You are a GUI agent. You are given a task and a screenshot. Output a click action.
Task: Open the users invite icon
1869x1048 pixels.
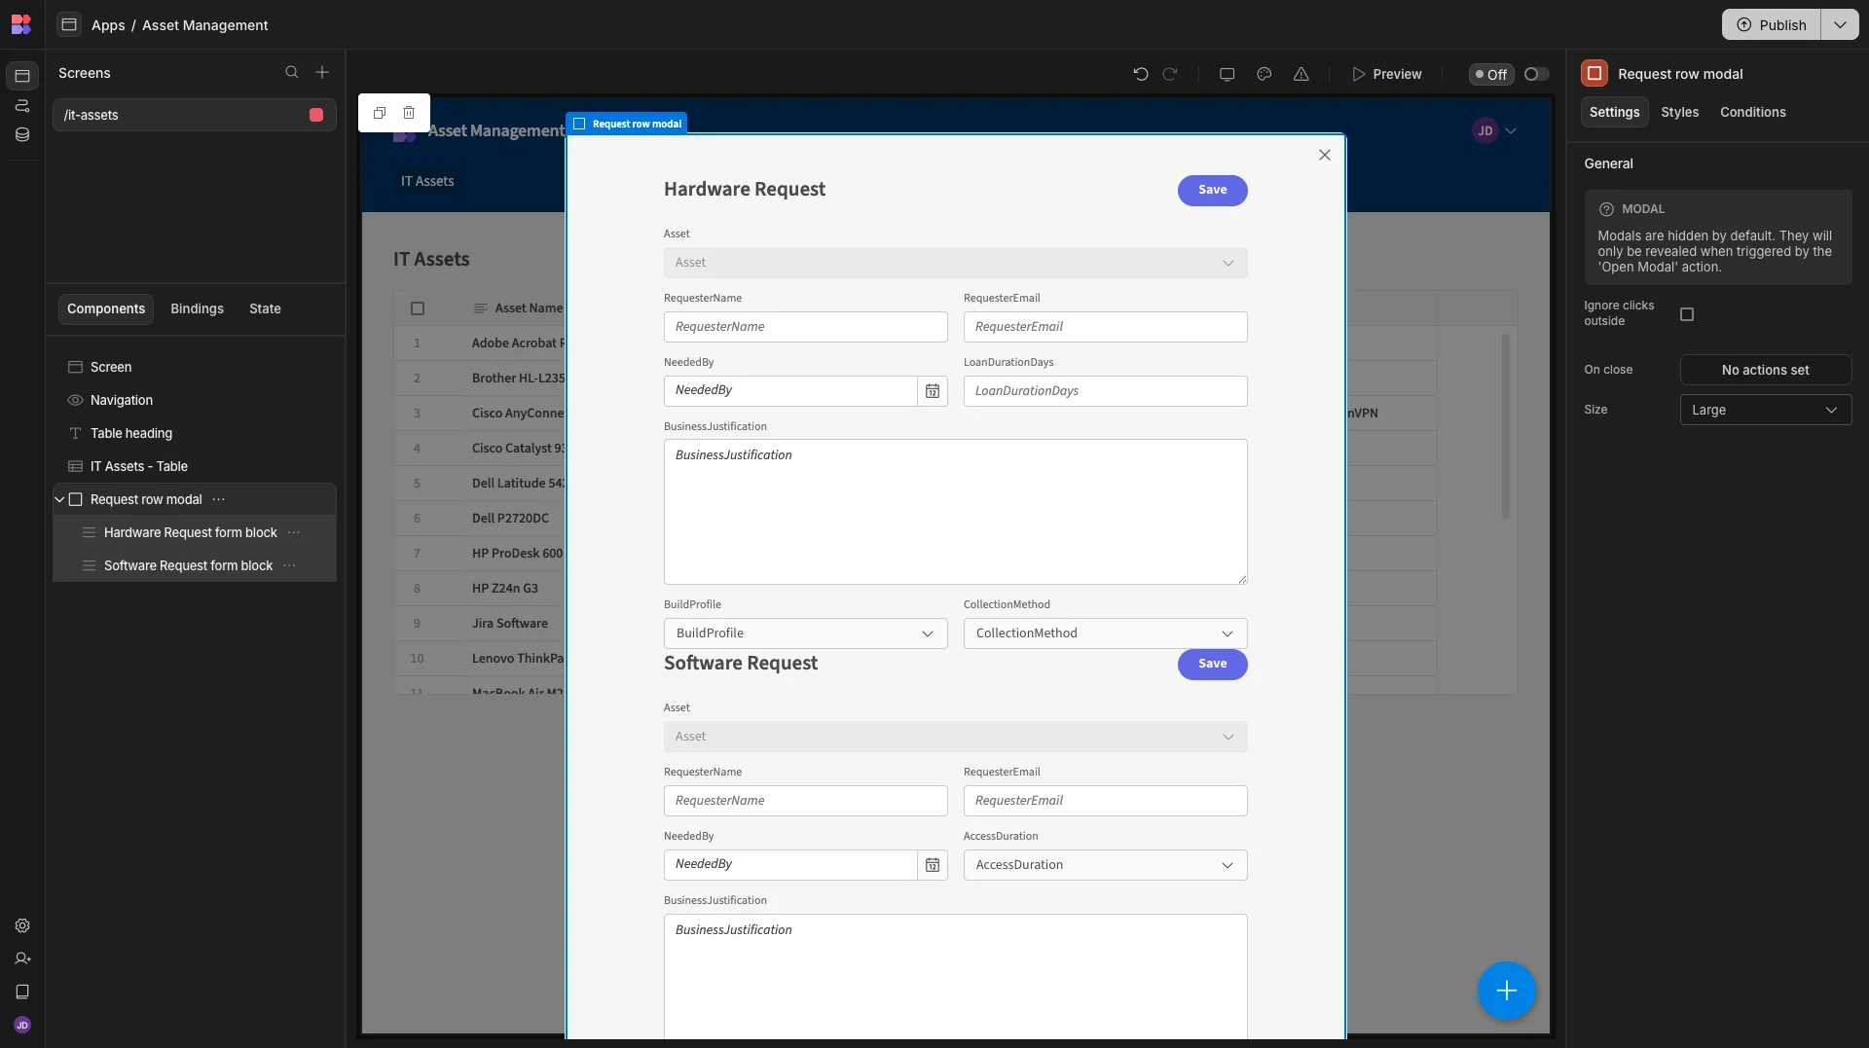tap(22, 958)
